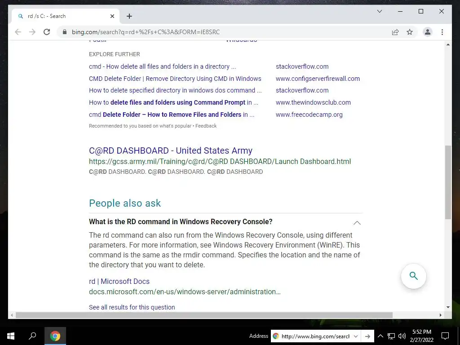Collapse the RD command Recovery Console question
Image resolution: width=460 pixels, height=345 pixels.
coord(357,223)
